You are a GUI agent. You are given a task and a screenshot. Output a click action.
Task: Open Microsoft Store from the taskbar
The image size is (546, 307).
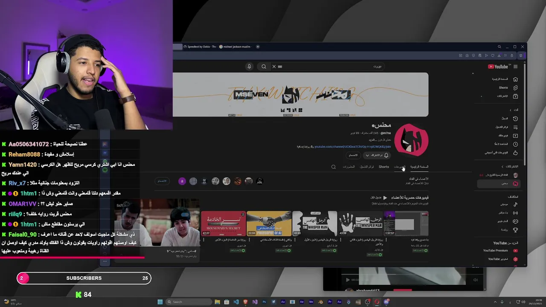[227, 302]
